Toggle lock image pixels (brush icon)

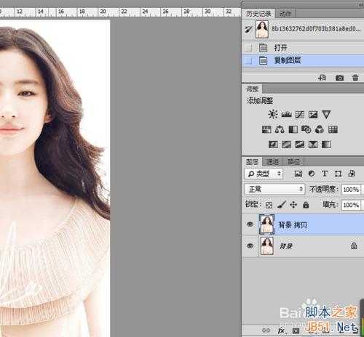pyautogui.click(x=282, y=205)
